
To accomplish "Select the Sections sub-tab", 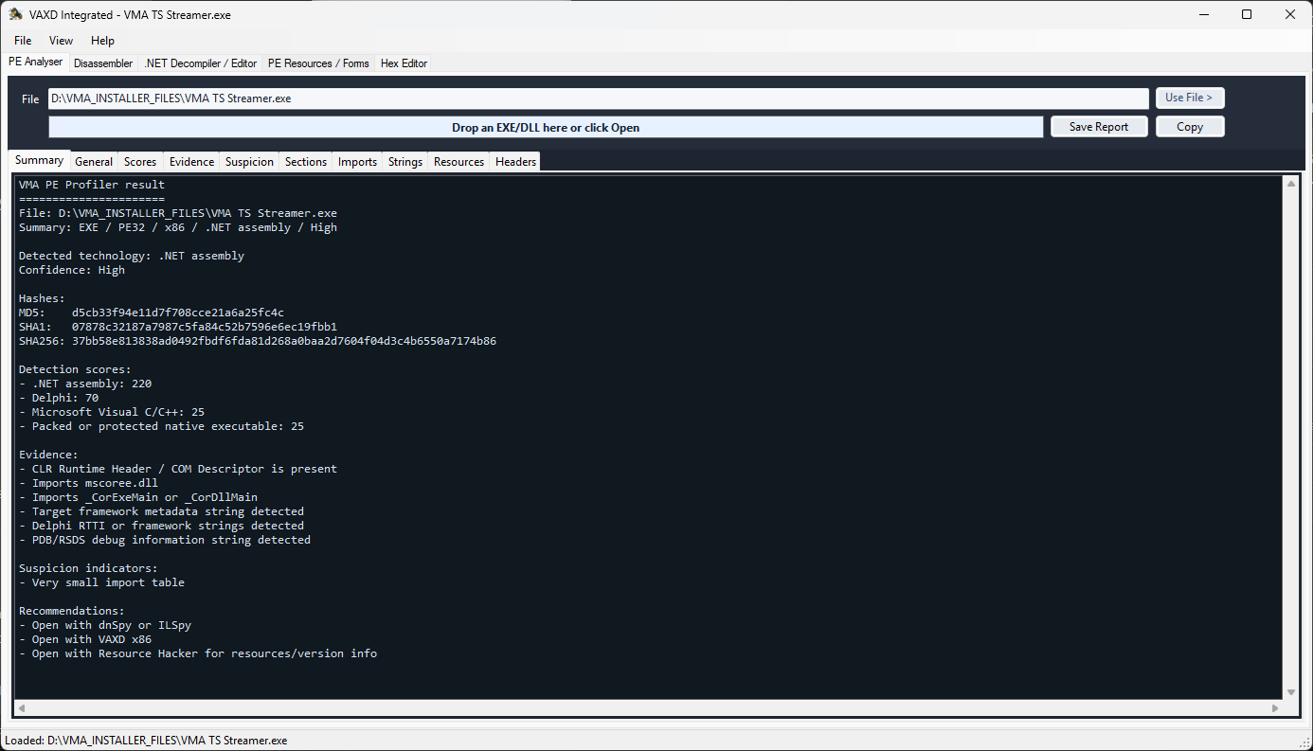I will [306, 162].
